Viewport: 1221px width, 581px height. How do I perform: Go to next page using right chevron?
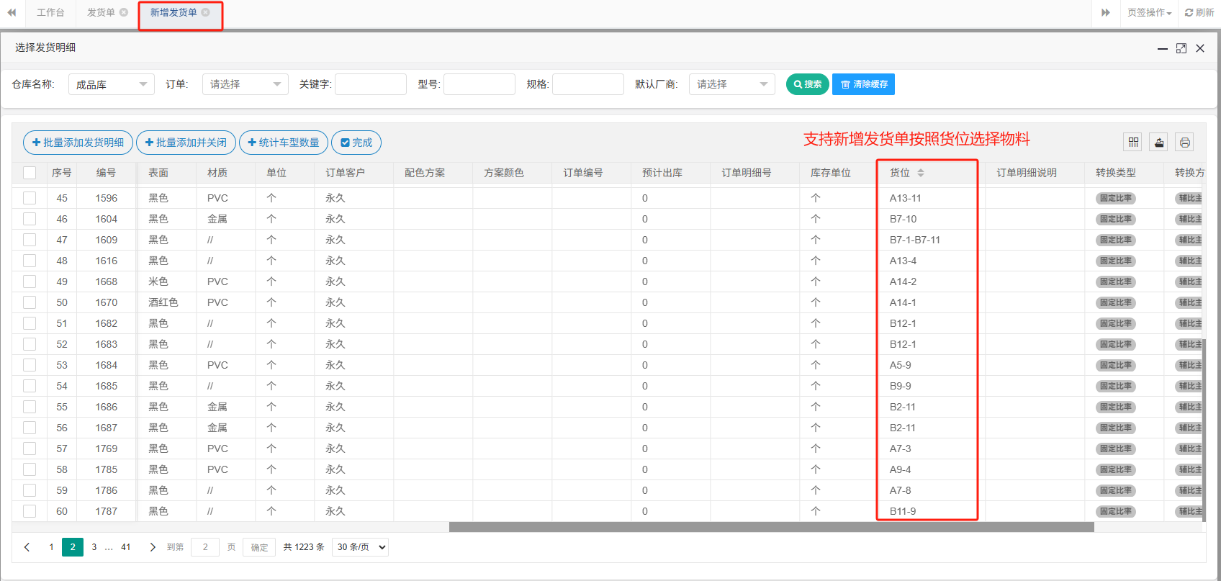coord(153,547)
